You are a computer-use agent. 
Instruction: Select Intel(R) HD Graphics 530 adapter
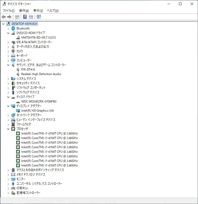coord(38,111)
